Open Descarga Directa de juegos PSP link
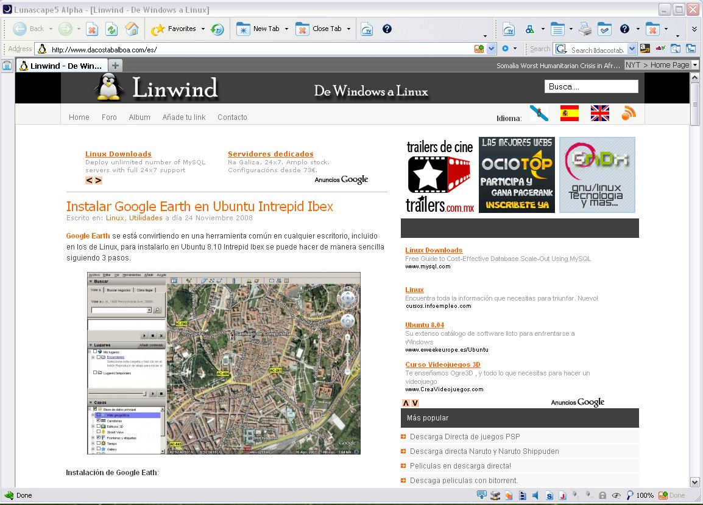This screenshot has height=505, width=703. 465,436
